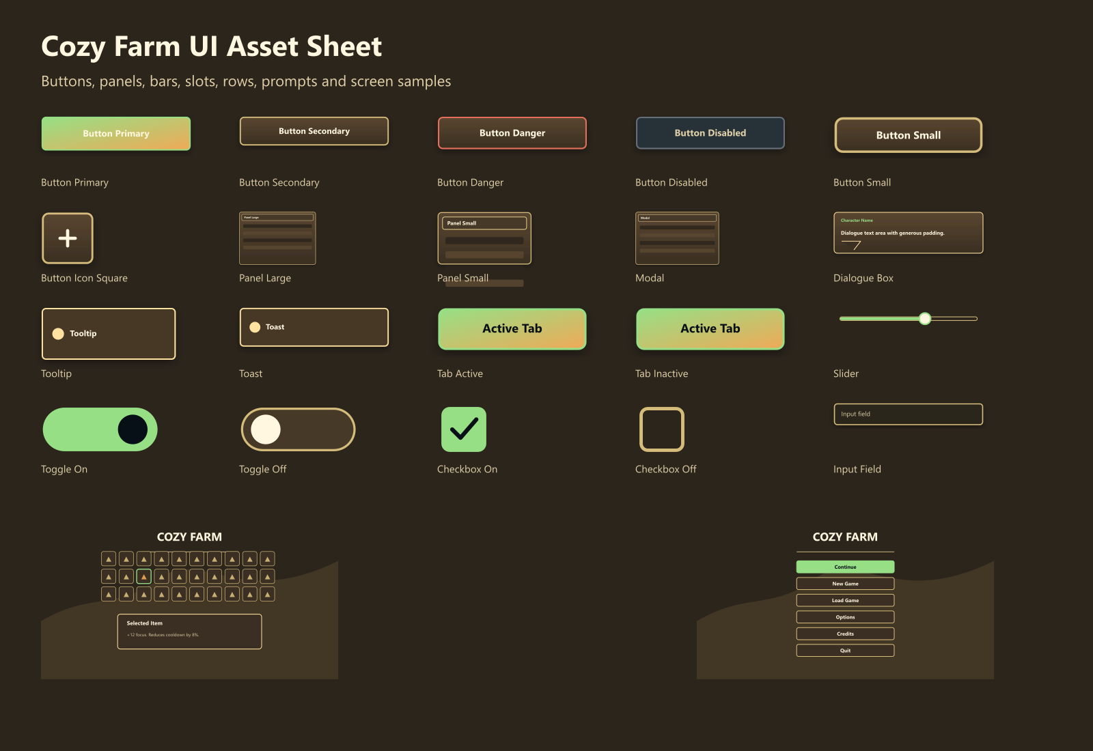Screen dimensions: 1093x751
Task: Click Continue in Cozy Farm menu
Action: [845, 567]
